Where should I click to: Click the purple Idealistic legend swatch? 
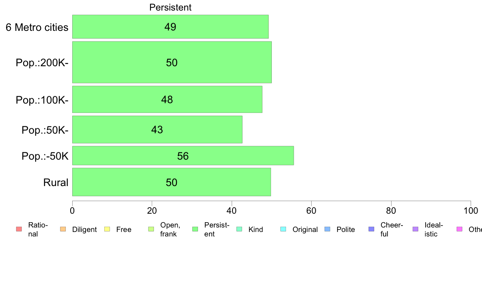(415, 229)
